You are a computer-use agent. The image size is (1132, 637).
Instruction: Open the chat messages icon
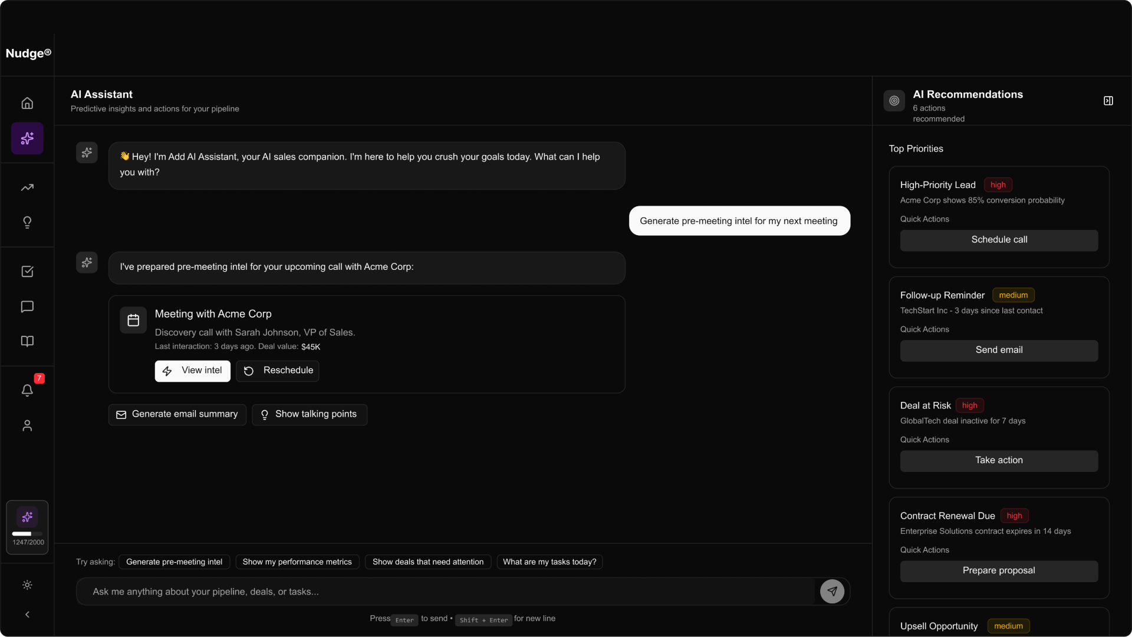[x=27, y=307]
